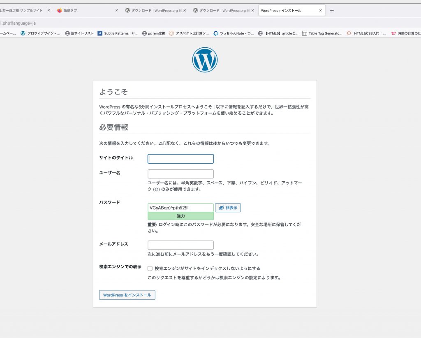The width and height of the screenshot is (421, 338).
Task: Close the WordPress › インストール tab
Action: (320, 11)
